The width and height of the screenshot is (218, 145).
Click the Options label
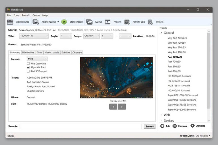(x=200, y=126)
